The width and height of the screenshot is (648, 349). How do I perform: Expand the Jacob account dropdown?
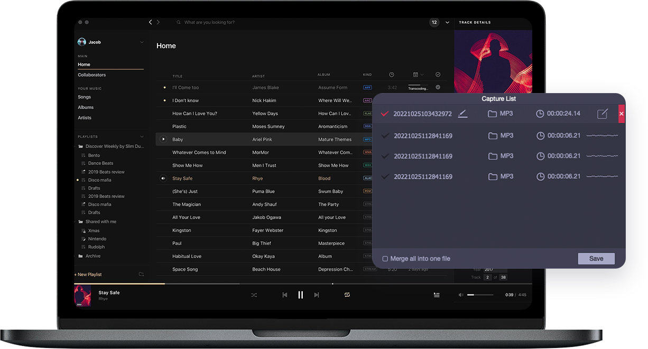coord(142,42)
